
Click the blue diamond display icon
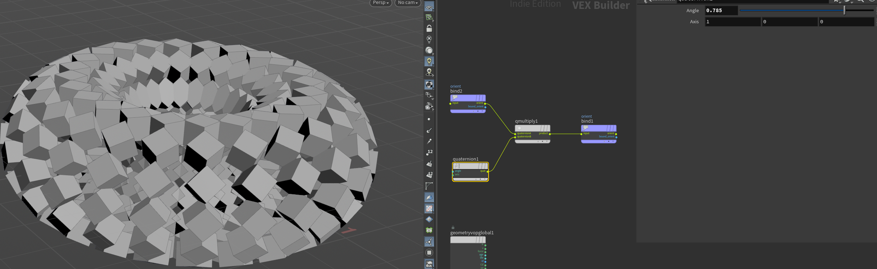tap(429, 219)
